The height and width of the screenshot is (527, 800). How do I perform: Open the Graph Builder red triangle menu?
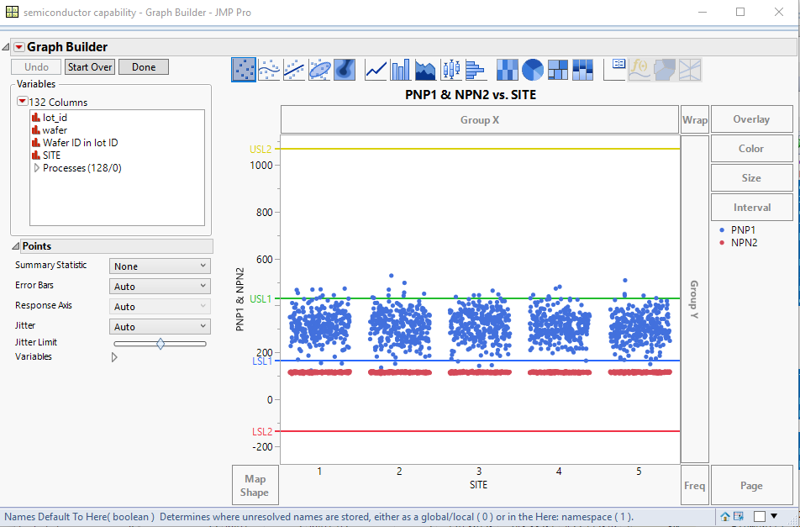[x=19, y=47]
